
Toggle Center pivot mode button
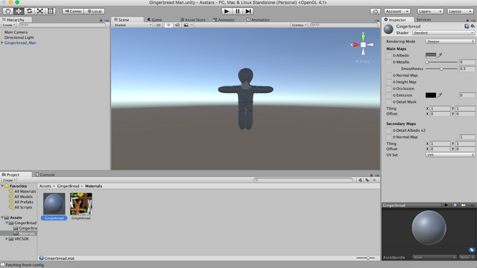(x=73, y=11)
